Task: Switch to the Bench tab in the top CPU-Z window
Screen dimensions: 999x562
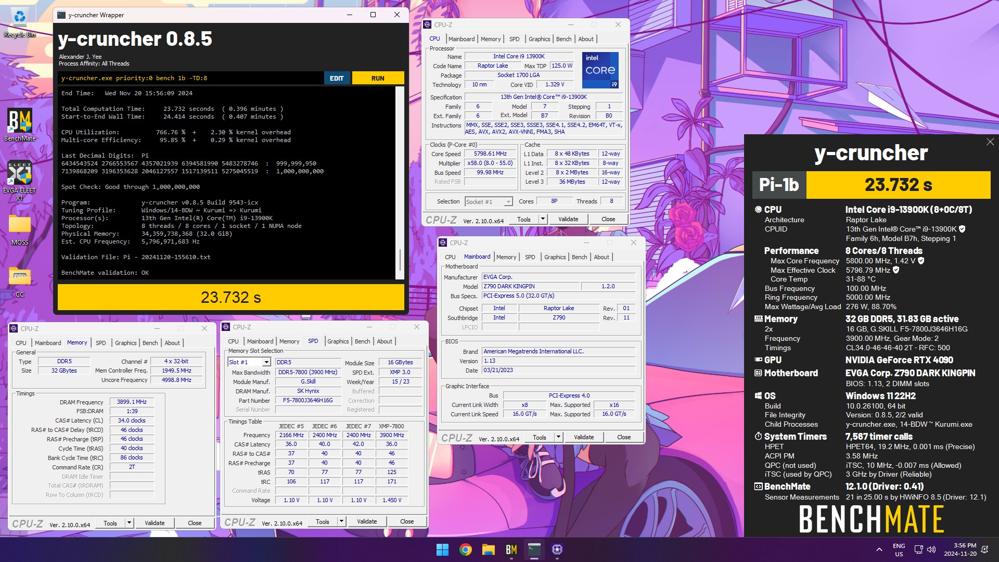Action: (563, 39)
